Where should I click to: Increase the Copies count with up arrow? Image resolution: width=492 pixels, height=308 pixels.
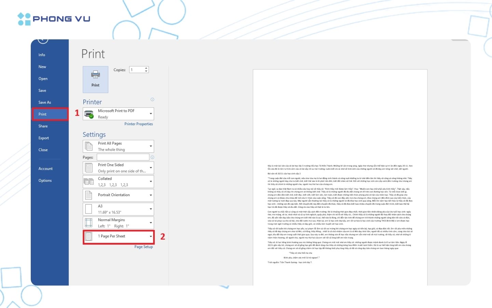146,68
